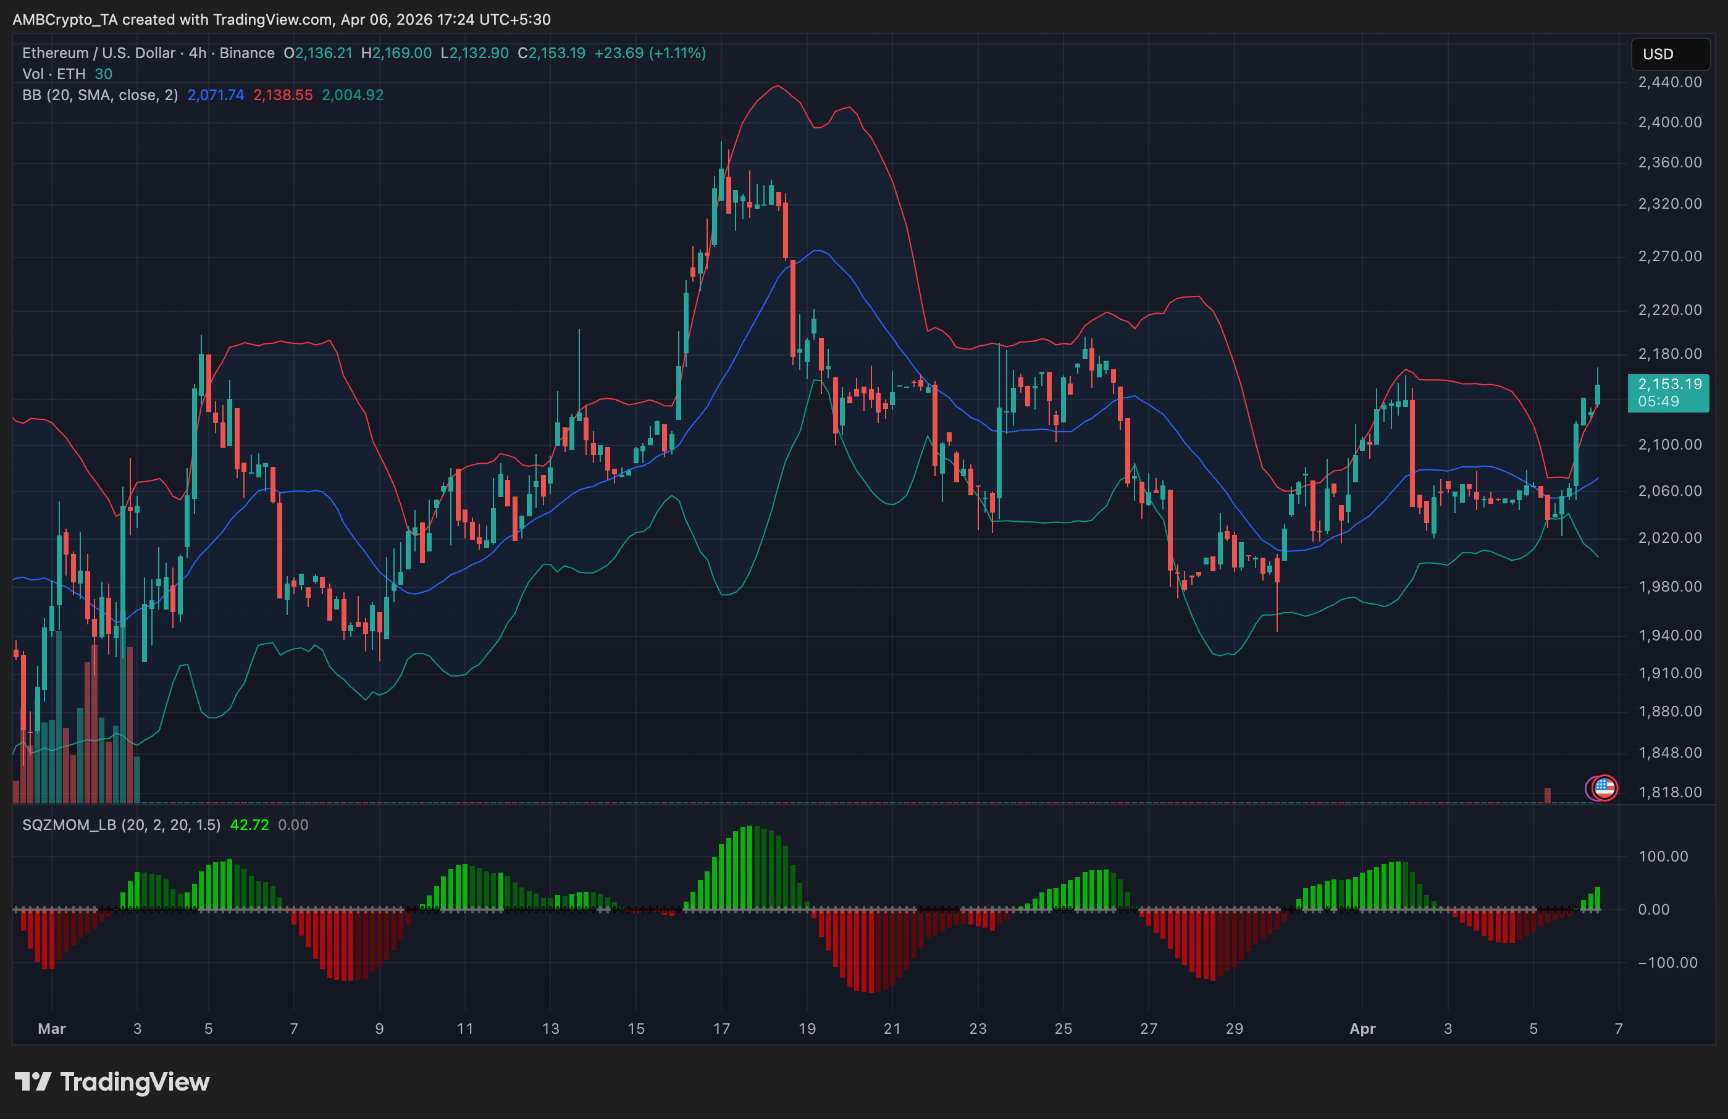Viewport: 1728px width, 1119px height.
Task: Click the 1,818.00 price scale label
Action: pyautogui.click(x=1669, y=792)
